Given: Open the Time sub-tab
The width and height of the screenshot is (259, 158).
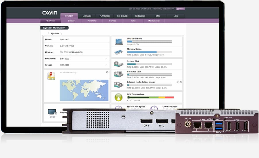Looking at the screenshot, I should (133, 21).
